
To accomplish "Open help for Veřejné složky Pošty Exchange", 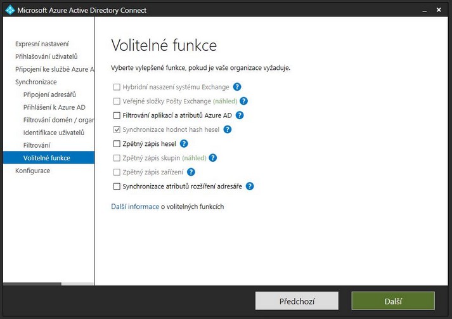I will pos(243,101).
